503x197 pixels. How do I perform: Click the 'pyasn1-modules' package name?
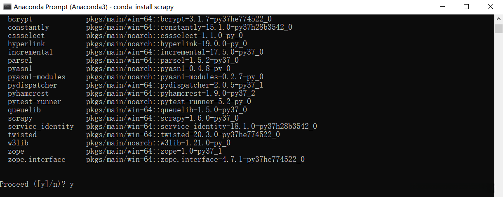tap(37, 77)
